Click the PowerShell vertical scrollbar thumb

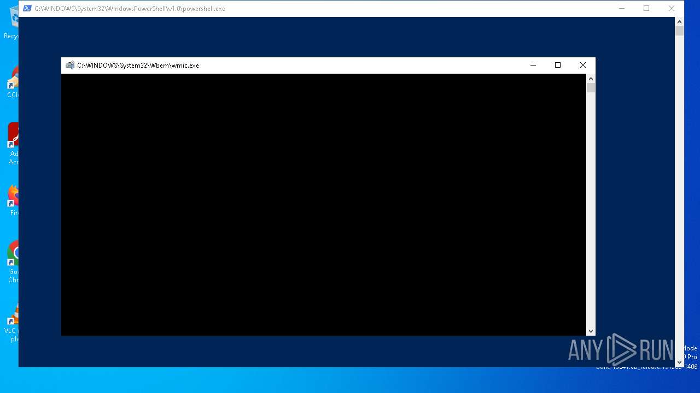(679, 31)
